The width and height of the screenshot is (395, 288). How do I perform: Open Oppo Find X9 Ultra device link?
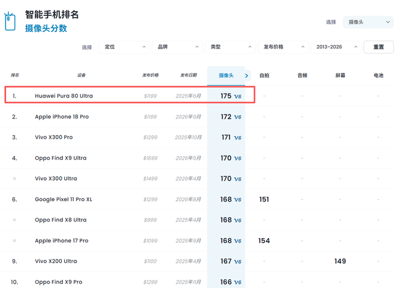(x=60, y=158)
